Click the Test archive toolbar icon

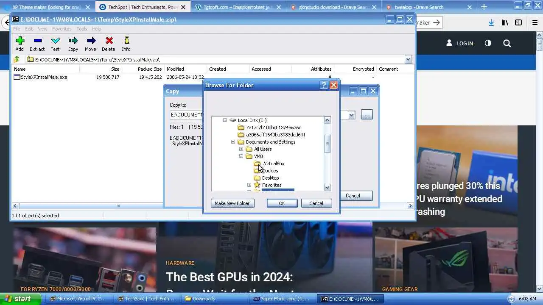(x=55, y=41)
